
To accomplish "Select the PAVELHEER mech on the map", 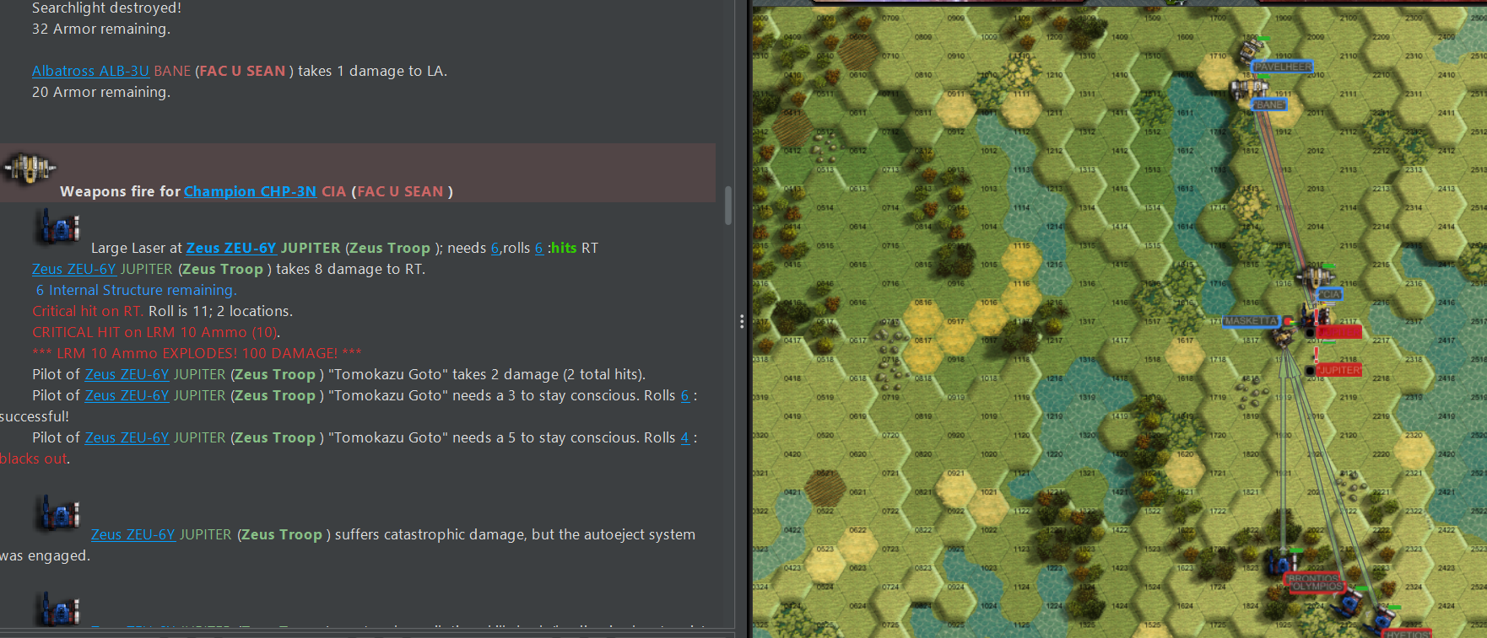I will point(1250,51).
